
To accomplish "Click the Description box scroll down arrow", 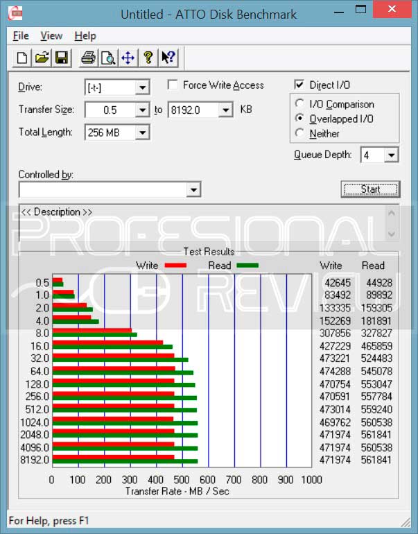I will 392,234.
